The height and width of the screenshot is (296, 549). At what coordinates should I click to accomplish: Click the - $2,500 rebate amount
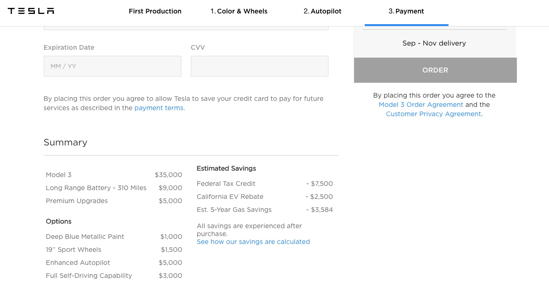(319, 197)
